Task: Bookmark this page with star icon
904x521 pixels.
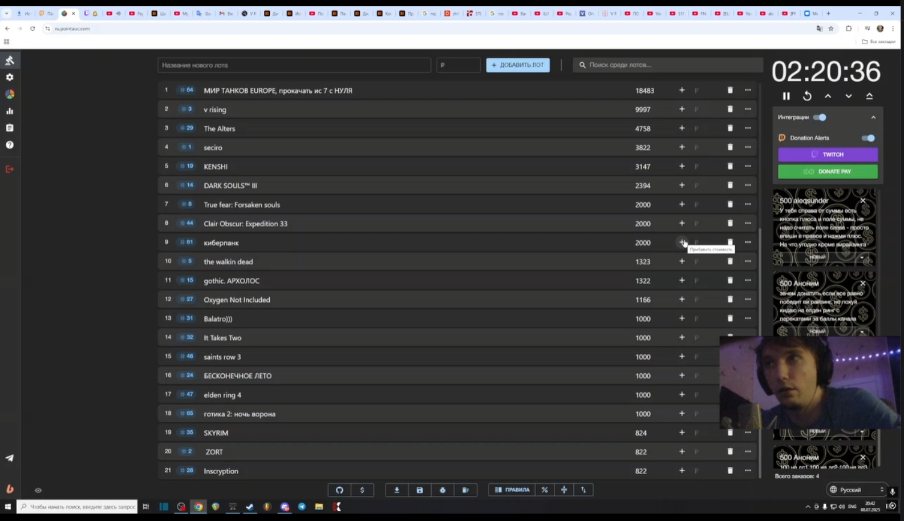Action: [x=831, y=29]
